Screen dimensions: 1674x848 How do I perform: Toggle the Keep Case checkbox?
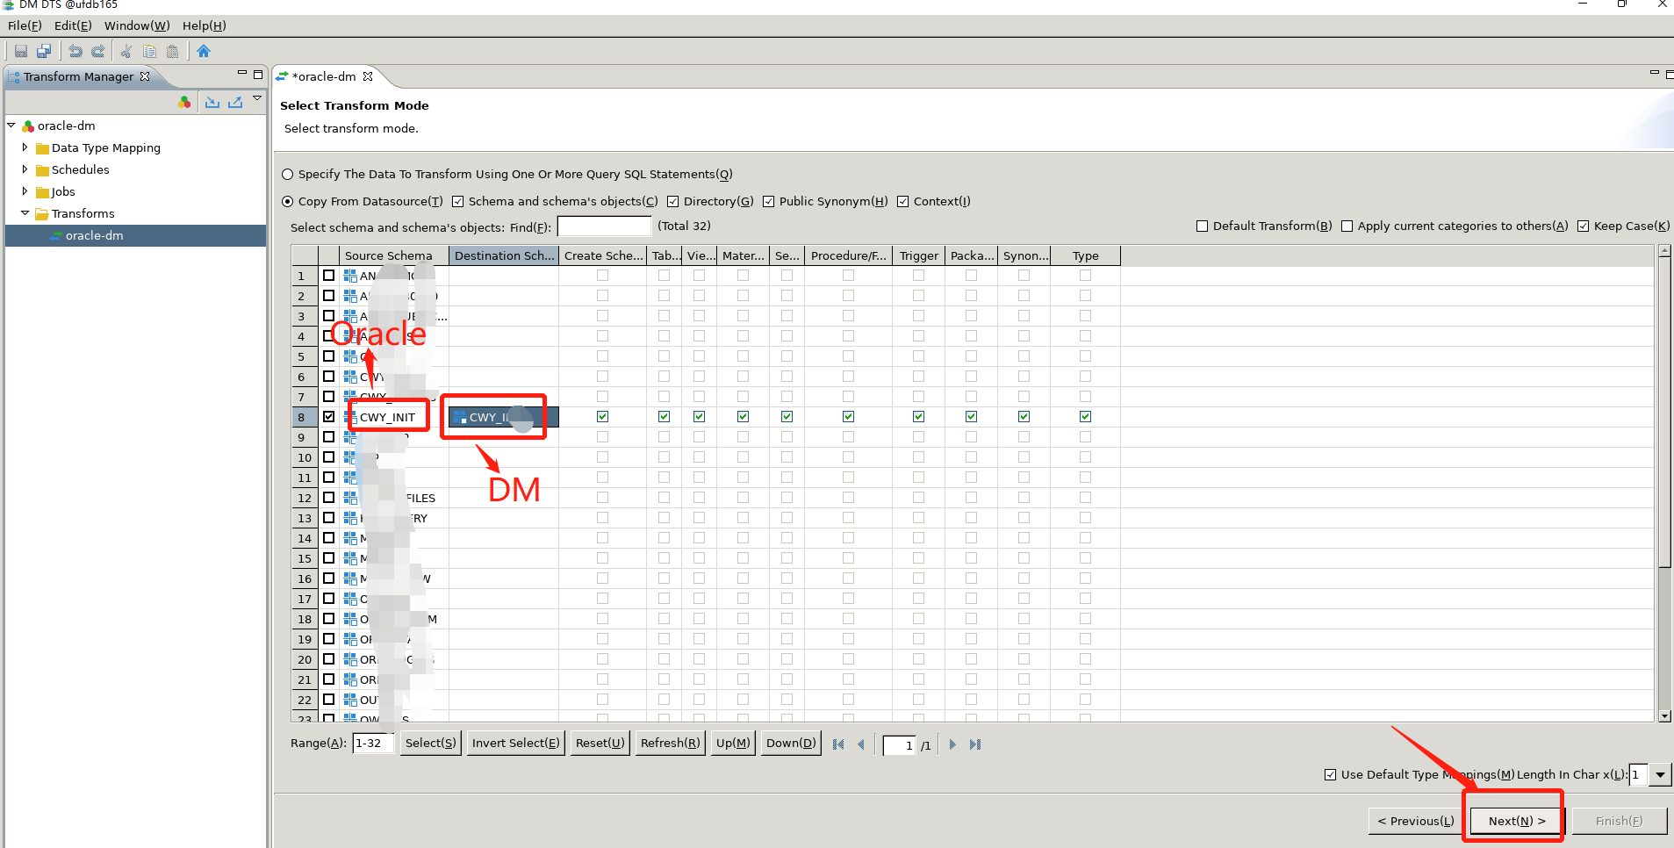point(1583,226)
